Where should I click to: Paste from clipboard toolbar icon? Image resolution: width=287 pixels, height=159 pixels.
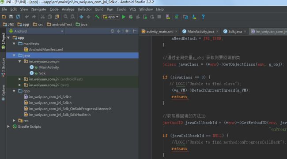point(57,17)
